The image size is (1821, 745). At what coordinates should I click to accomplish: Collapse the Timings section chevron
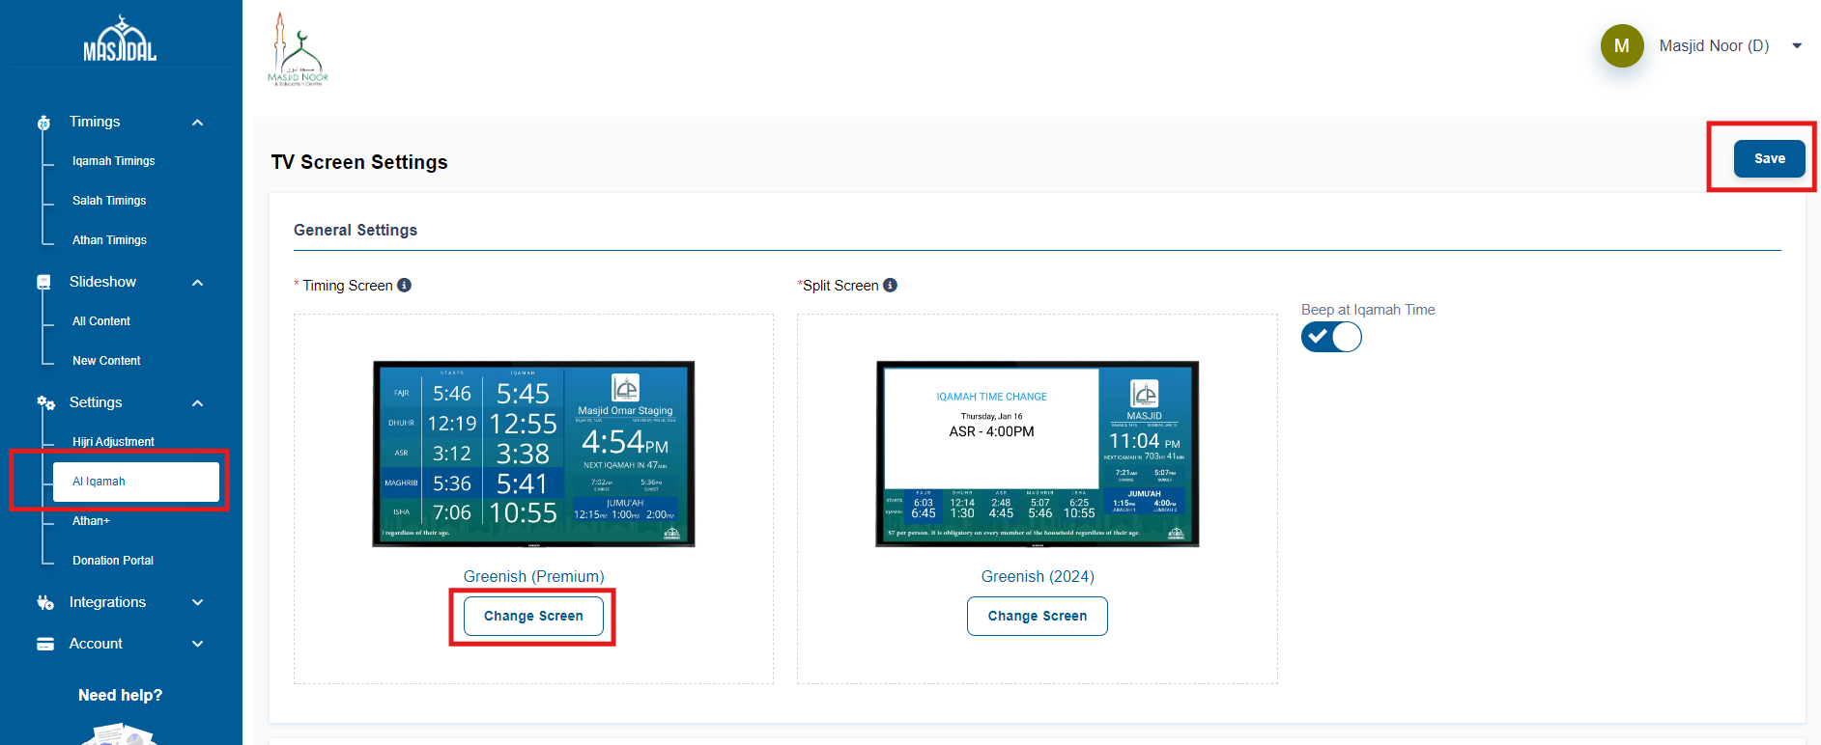pyautogui.click(x=198, y=123)
